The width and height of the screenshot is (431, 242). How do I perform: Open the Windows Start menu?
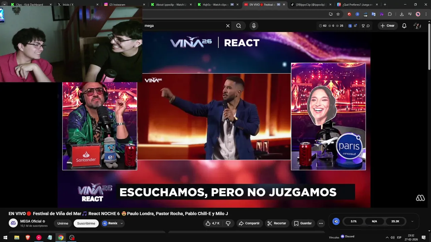tap(5, 238)
